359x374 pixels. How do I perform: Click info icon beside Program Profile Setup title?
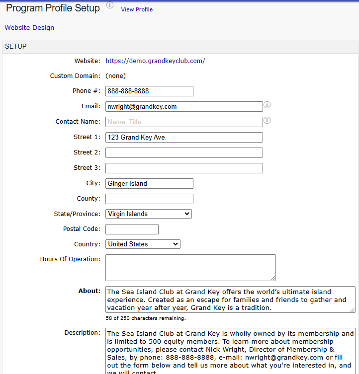109,5
